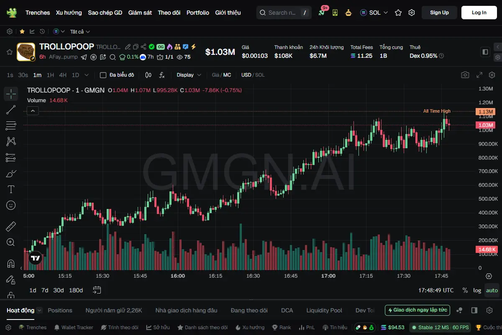This screenshot has height=335, width=502.
Task: Open the SOL network dropdown
Action: (x=374, y=13)
